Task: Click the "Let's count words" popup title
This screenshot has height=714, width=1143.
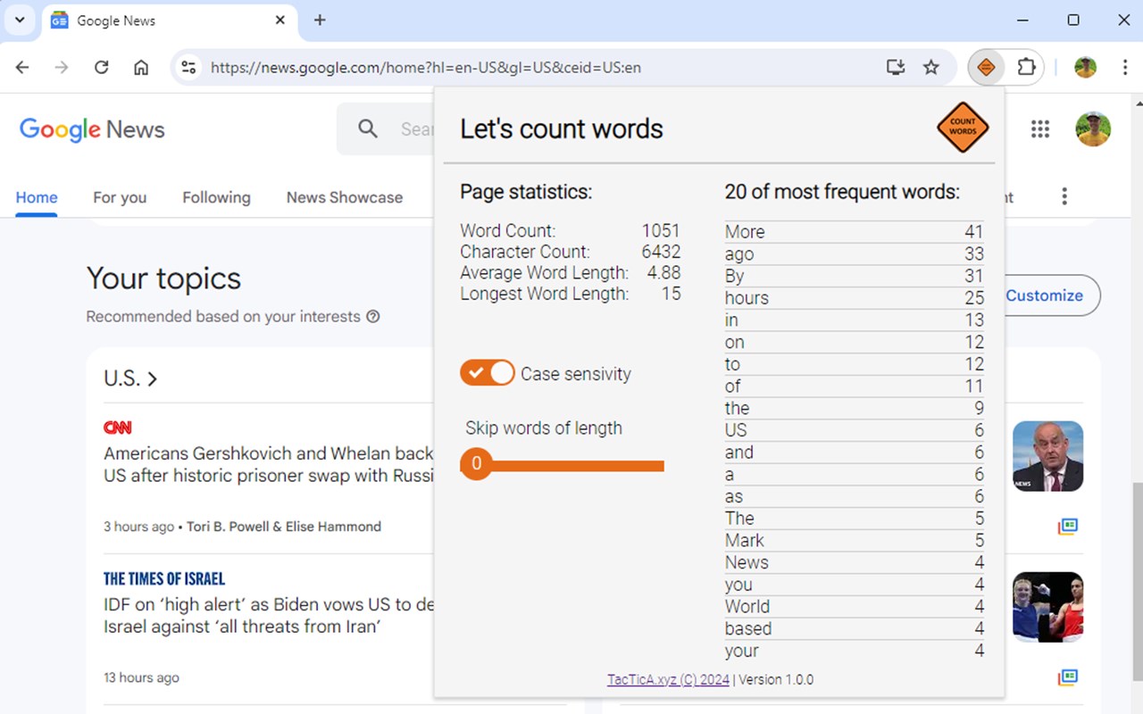Action: point(562,129)
